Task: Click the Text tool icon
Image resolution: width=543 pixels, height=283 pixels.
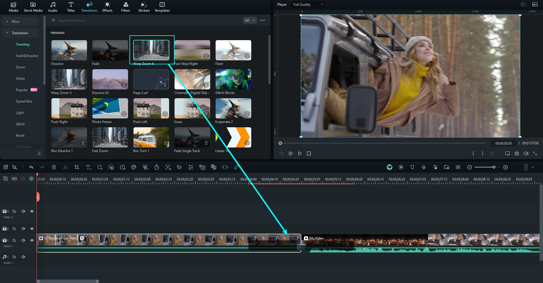Action: (x=88, y=167)
